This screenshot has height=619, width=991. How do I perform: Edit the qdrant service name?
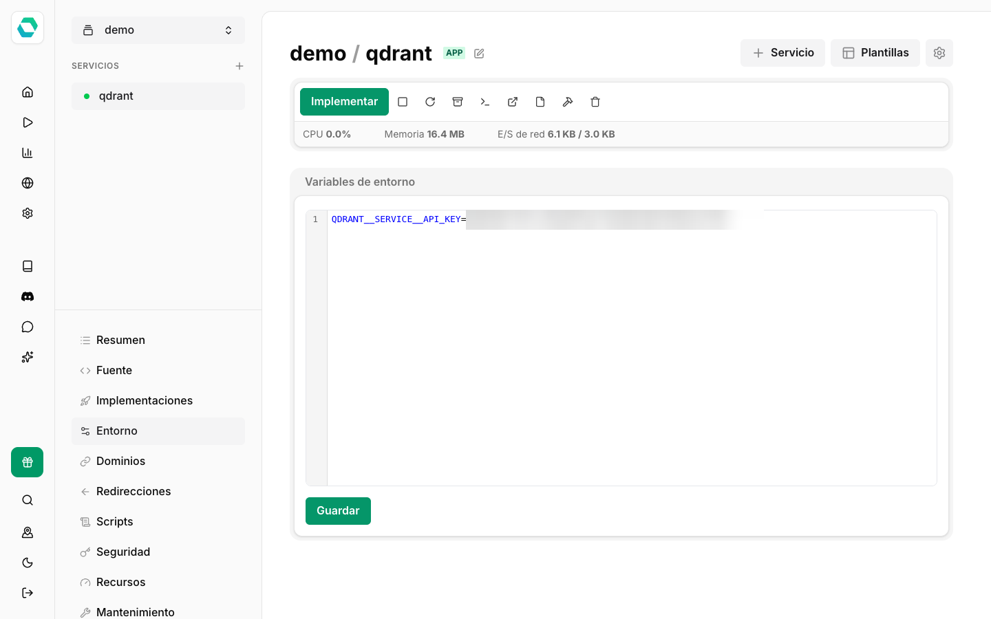[x=480, y=54]
